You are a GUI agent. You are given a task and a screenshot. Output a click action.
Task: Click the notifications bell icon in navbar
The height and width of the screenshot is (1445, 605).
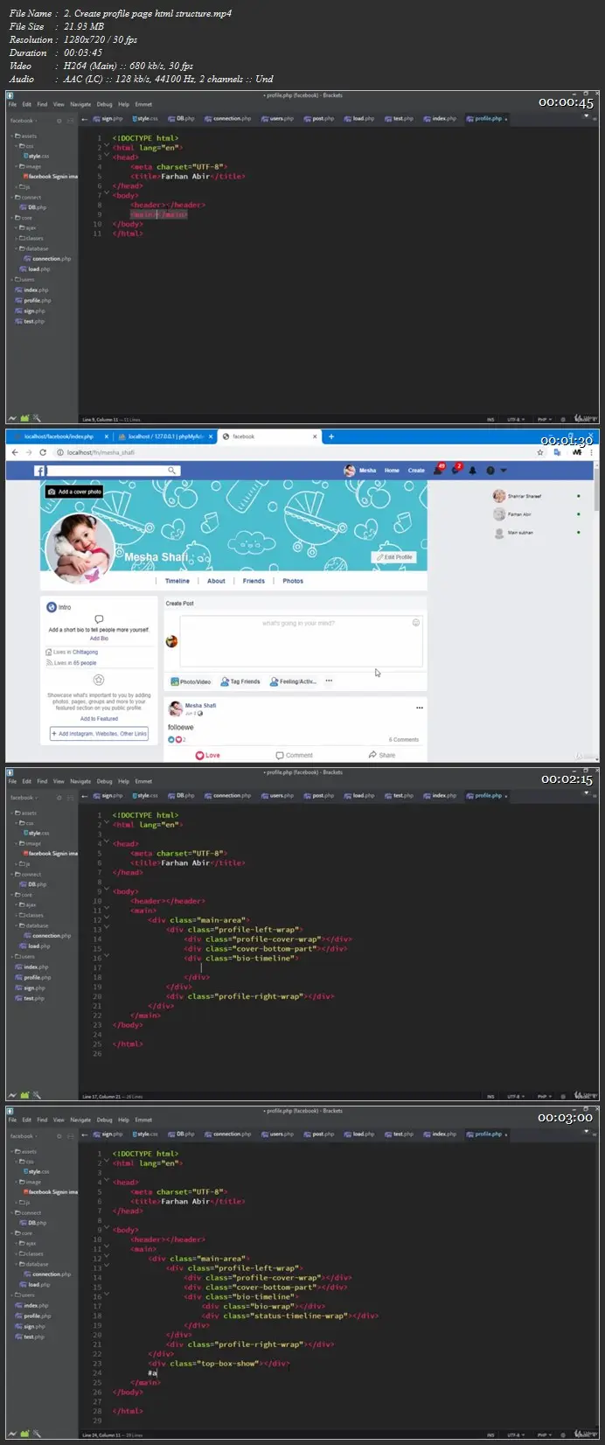[x=473, y=471]
